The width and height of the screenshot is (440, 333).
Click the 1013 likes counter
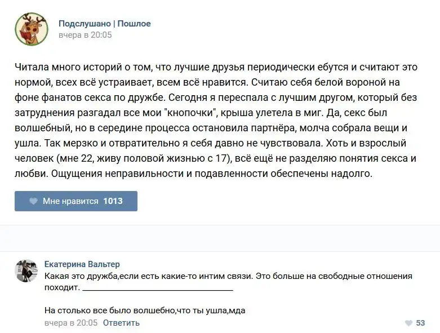[x=113, y=201]
